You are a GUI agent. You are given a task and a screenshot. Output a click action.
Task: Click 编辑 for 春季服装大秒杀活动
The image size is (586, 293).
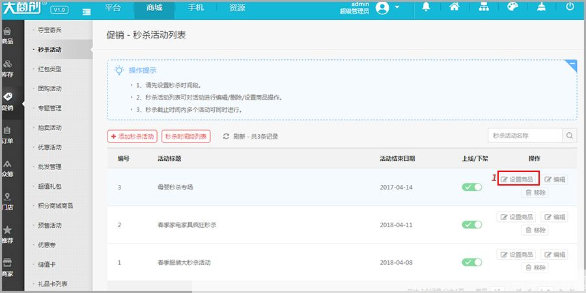554,255
